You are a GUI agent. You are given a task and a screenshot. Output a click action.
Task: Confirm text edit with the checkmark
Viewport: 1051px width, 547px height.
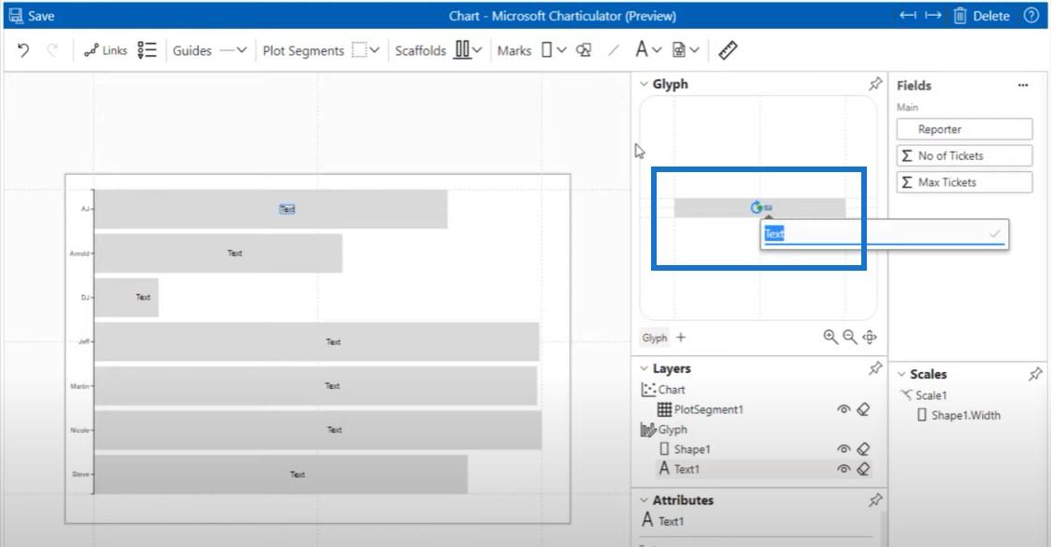pyautogui.click(x=994, y=233)
